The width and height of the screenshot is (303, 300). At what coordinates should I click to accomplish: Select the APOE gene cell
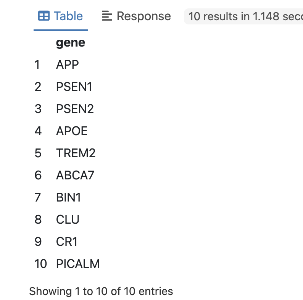tap(72, 131)
